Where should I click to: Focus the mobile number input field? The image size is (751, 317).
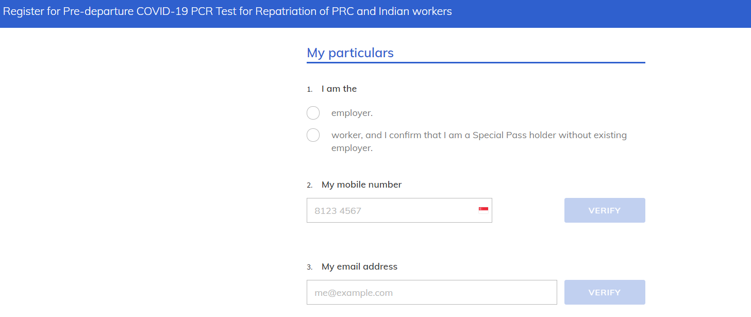tap(392, 210)
